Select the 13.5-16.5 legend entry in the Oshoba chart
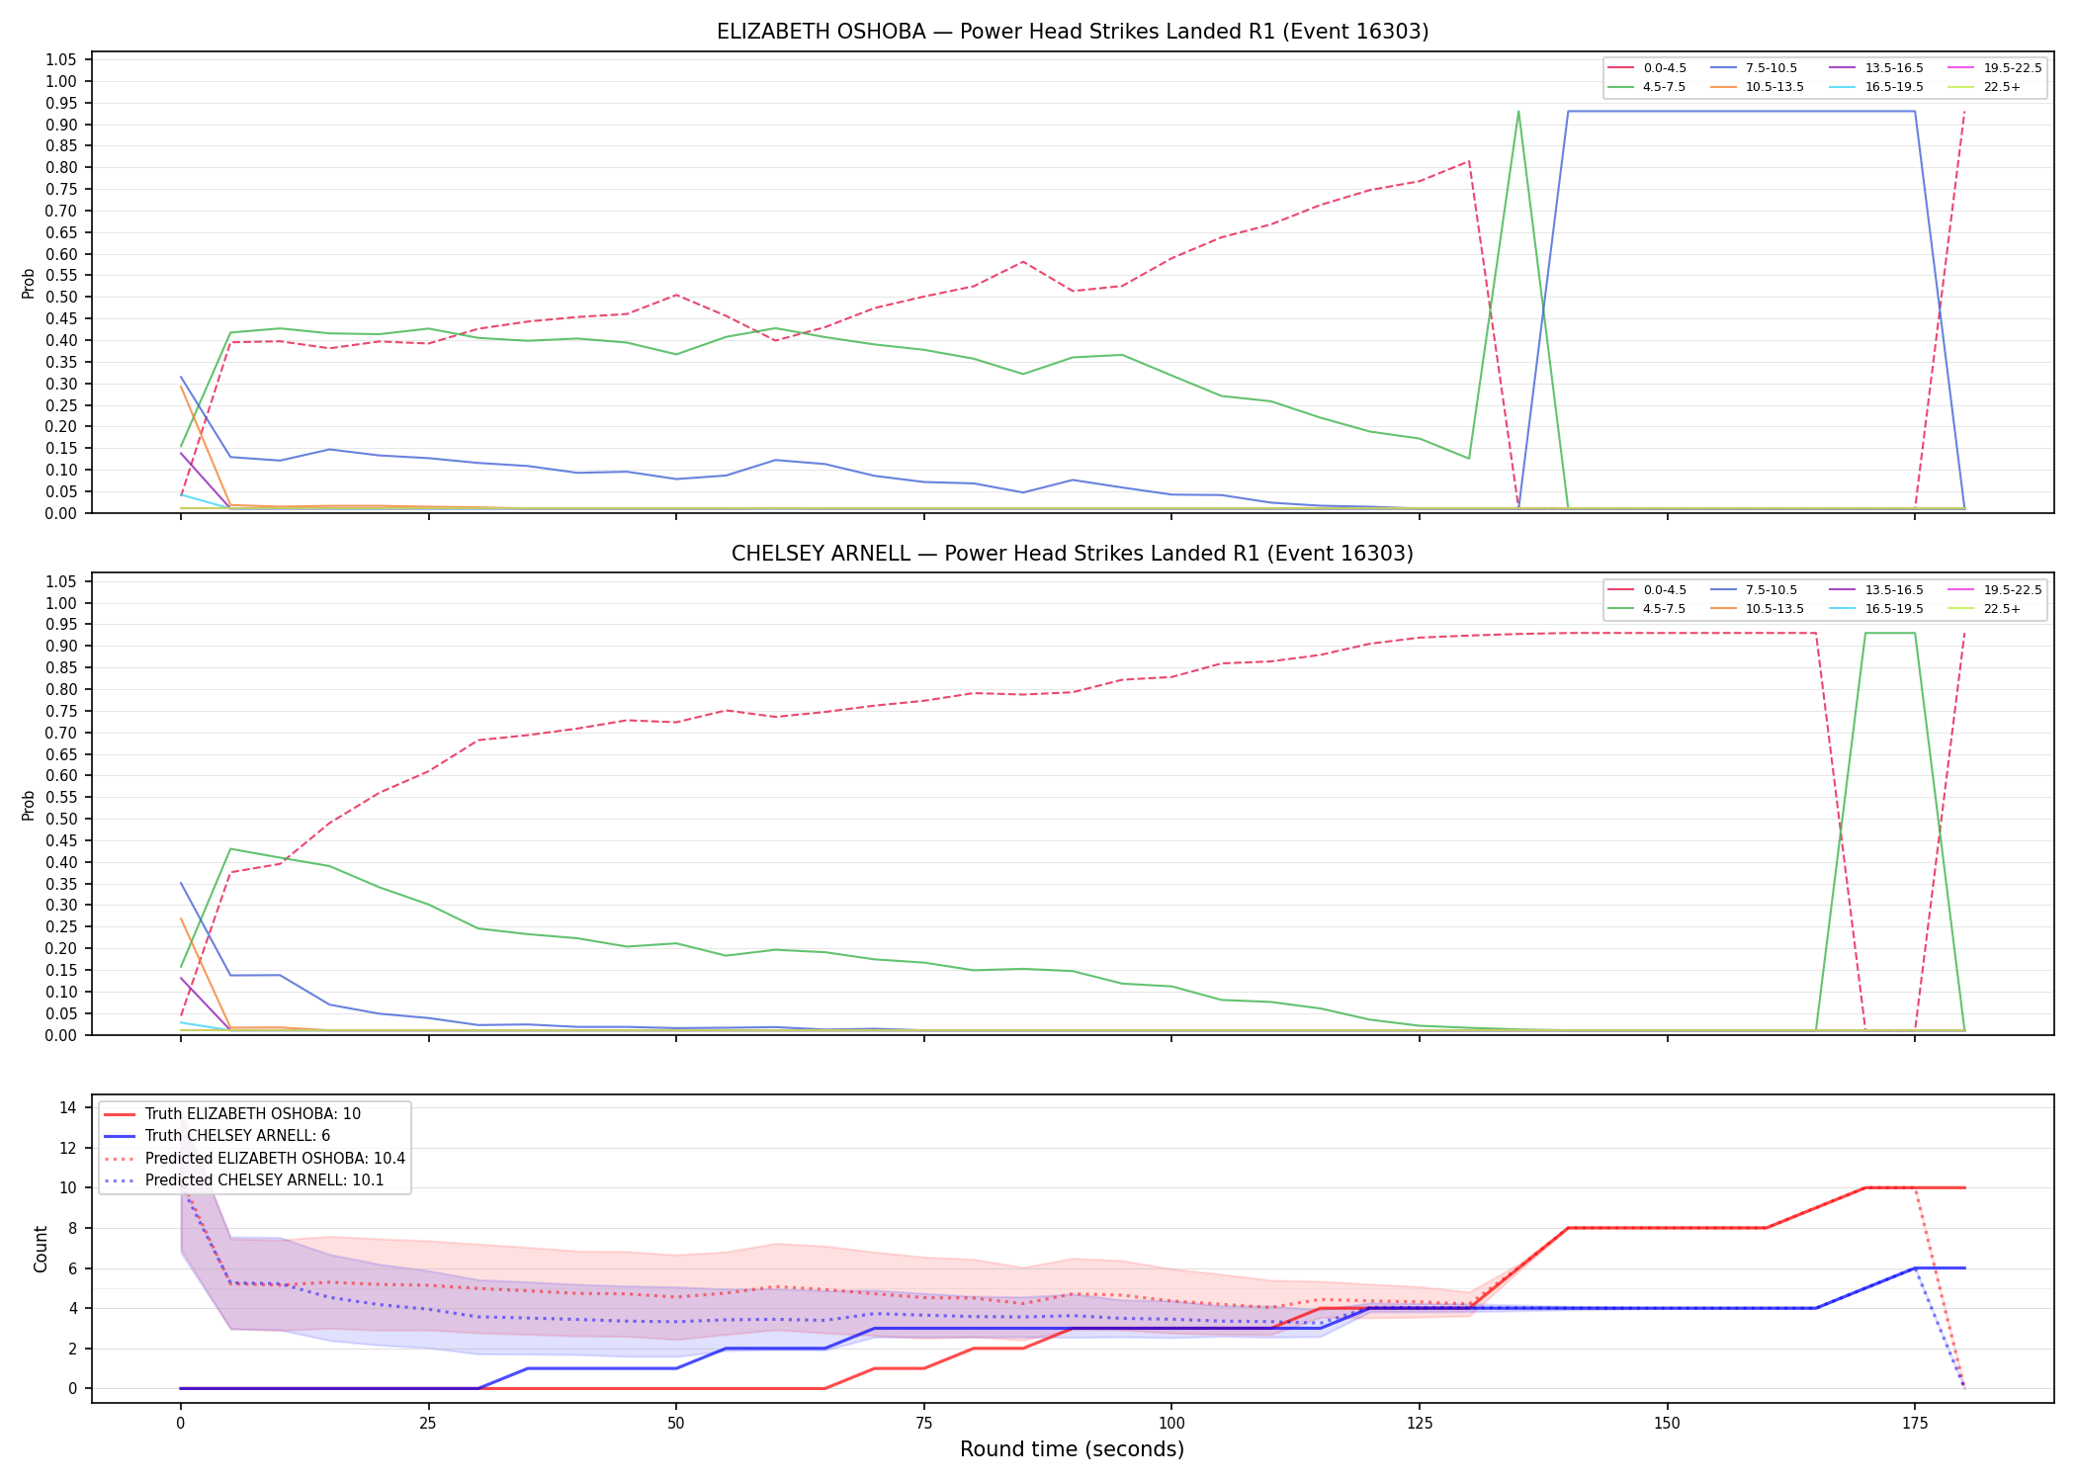Image resolution: width=2076 pixels, height=1483 pixels. [x=1876, y=68]
